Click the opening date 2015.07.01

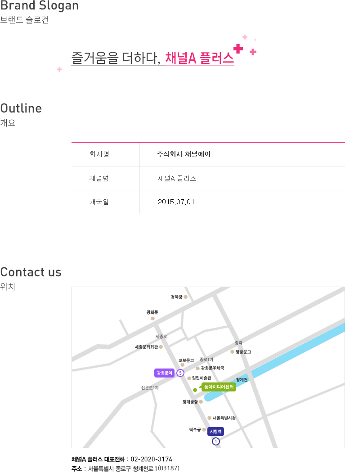coord(176,202)
